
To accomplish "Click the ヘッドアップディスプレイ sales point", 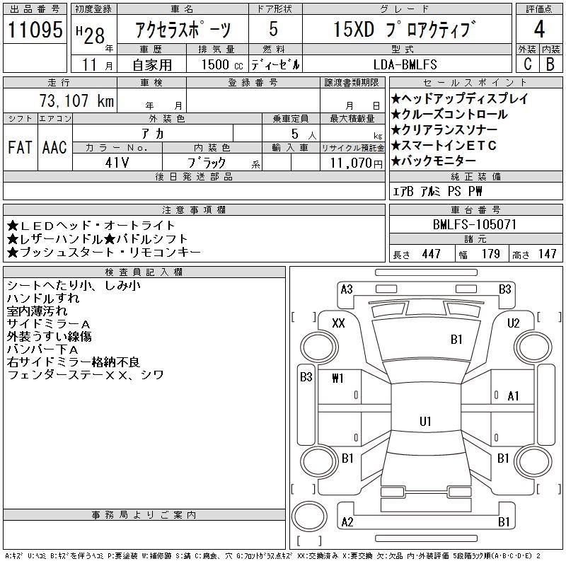I will click(459, 98).
